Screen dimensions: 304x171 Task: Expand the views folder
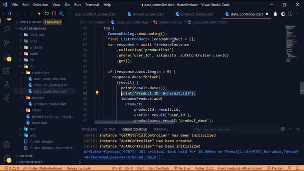pyautogui.click(x=36, y=110)
